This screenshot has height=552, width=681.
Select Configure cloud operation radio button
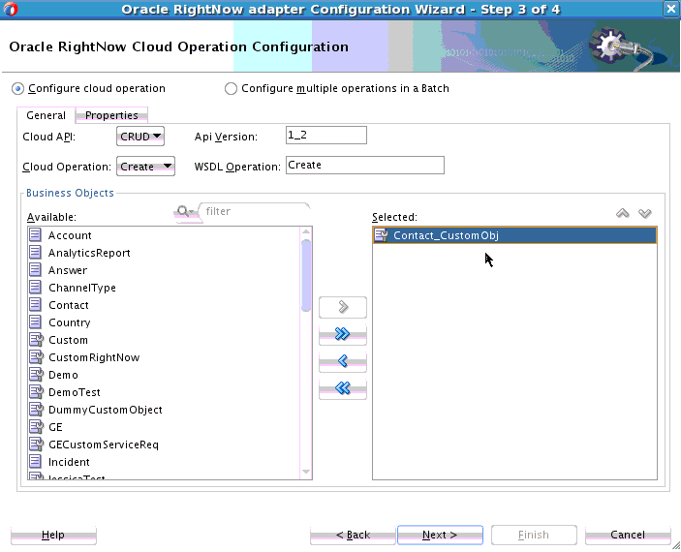[17, 88]
